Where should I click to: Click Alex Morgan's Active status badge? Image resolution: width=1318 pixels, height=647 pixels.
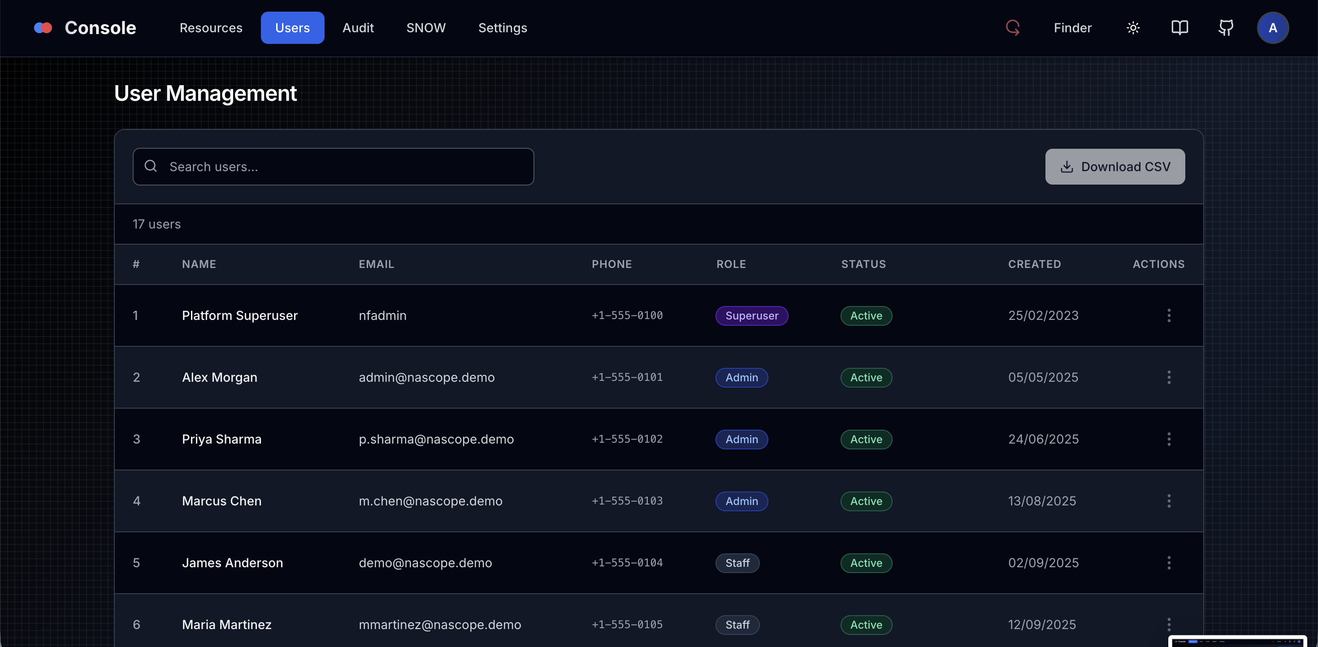point(866,377)
